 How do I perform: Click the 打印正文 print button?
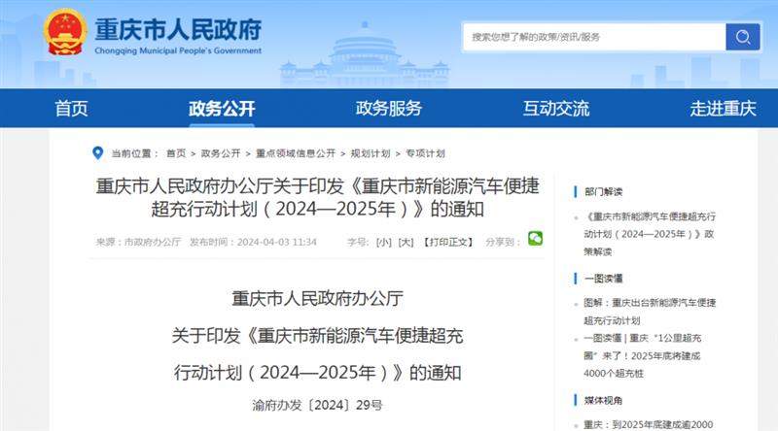tap(448, 243)
